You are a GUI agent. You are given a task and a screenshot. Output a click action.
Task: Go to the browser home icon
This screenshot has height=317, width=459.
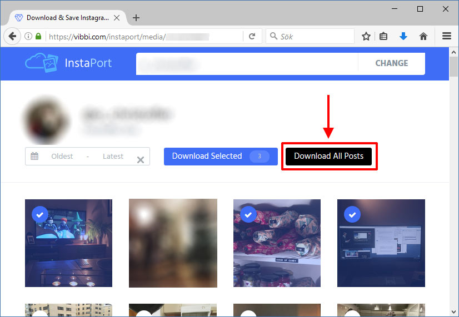(x=423, y=36)
